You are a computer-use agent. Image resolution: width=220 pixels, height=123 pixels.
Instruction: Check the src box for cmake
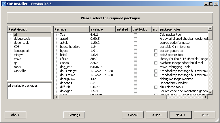(x=156, y=63)
